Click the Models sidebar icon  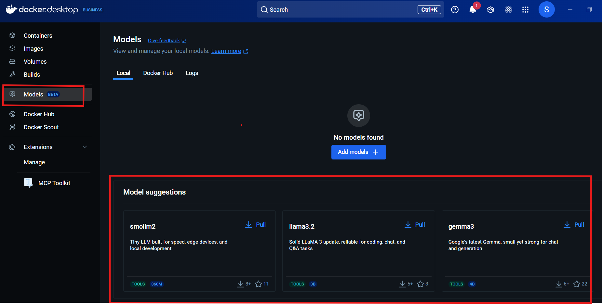[x=12, y=94]
